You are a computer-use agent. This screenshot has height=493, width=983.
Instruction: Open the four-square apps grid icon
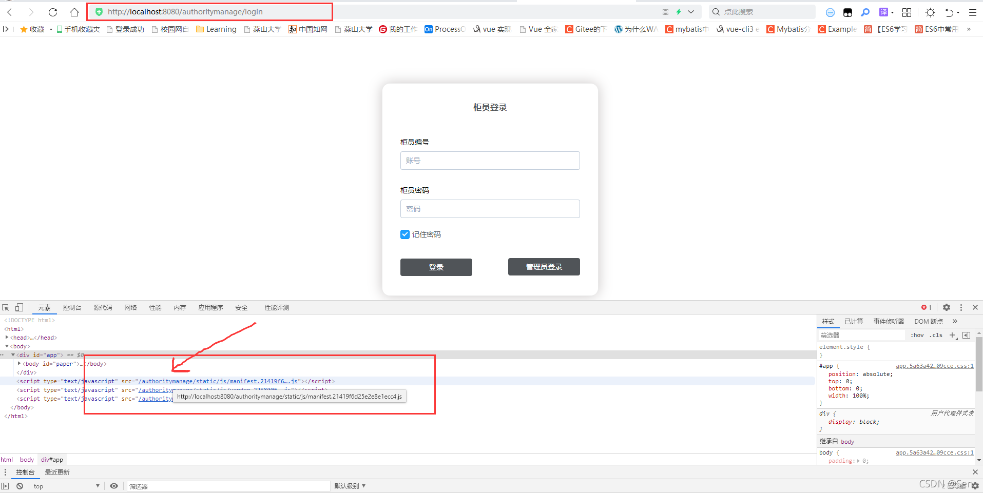pyautogui.click(x=907, y=12)
